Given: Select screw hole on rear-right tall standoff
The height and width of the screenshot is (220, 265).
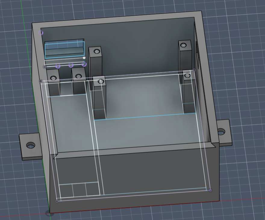Looking at the screenshot, I should pos(183,45).
